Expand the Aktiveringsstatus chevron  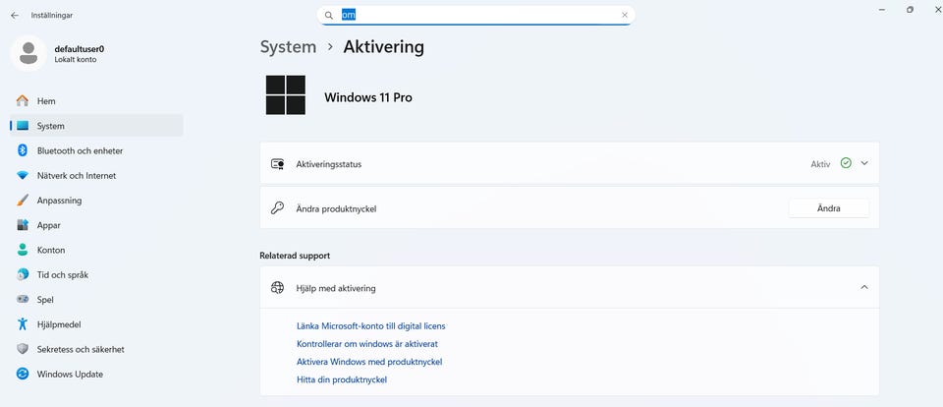[x=864, y=163]
